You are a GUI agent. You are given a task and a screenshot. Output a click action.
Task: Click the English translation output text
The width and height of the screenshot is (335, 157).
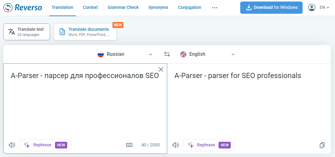(x=237, y=76)
